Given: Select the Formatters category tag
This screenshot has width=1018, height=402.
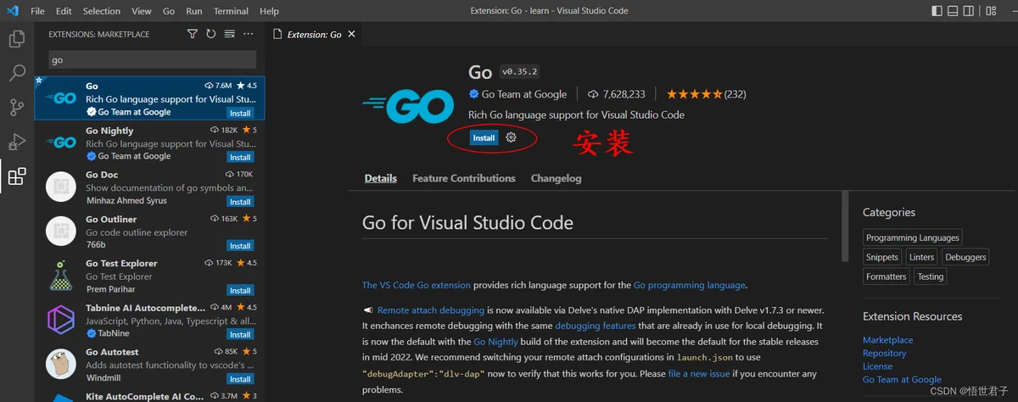Looking at the screenshot, I should 887,276.
